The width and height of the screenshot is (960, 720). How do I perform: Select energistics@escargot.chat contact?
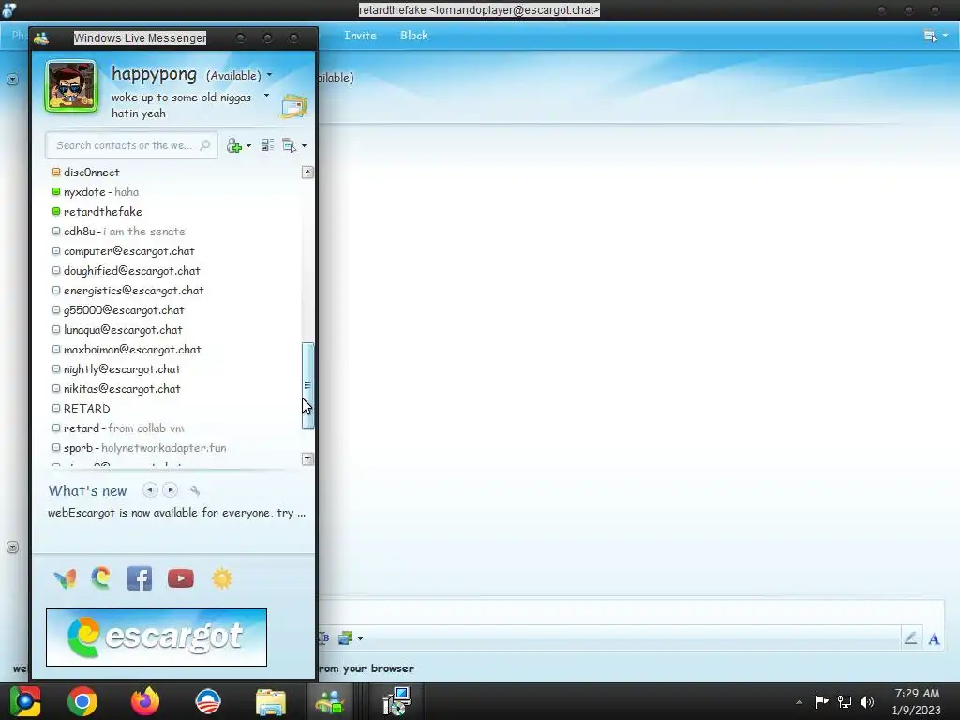(127, 291)
